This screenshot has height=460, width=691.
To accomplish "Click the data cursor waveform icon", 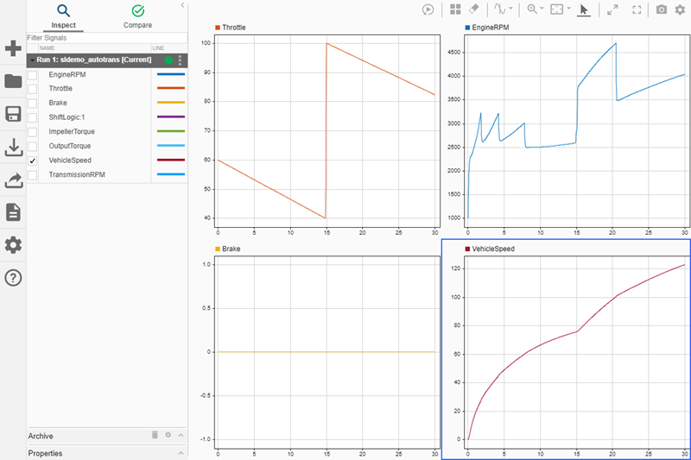I will coord(500,9).
